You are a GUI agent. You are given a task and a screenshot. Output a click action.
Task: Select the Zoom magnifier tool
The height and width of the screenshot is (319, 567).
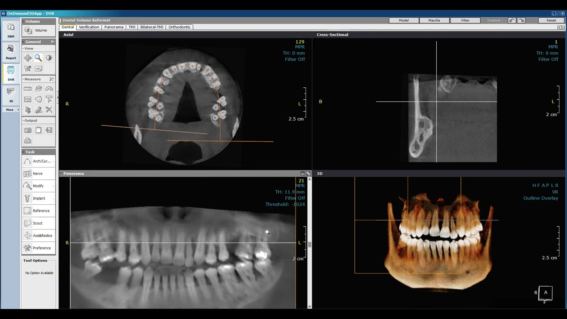[39, 58]
